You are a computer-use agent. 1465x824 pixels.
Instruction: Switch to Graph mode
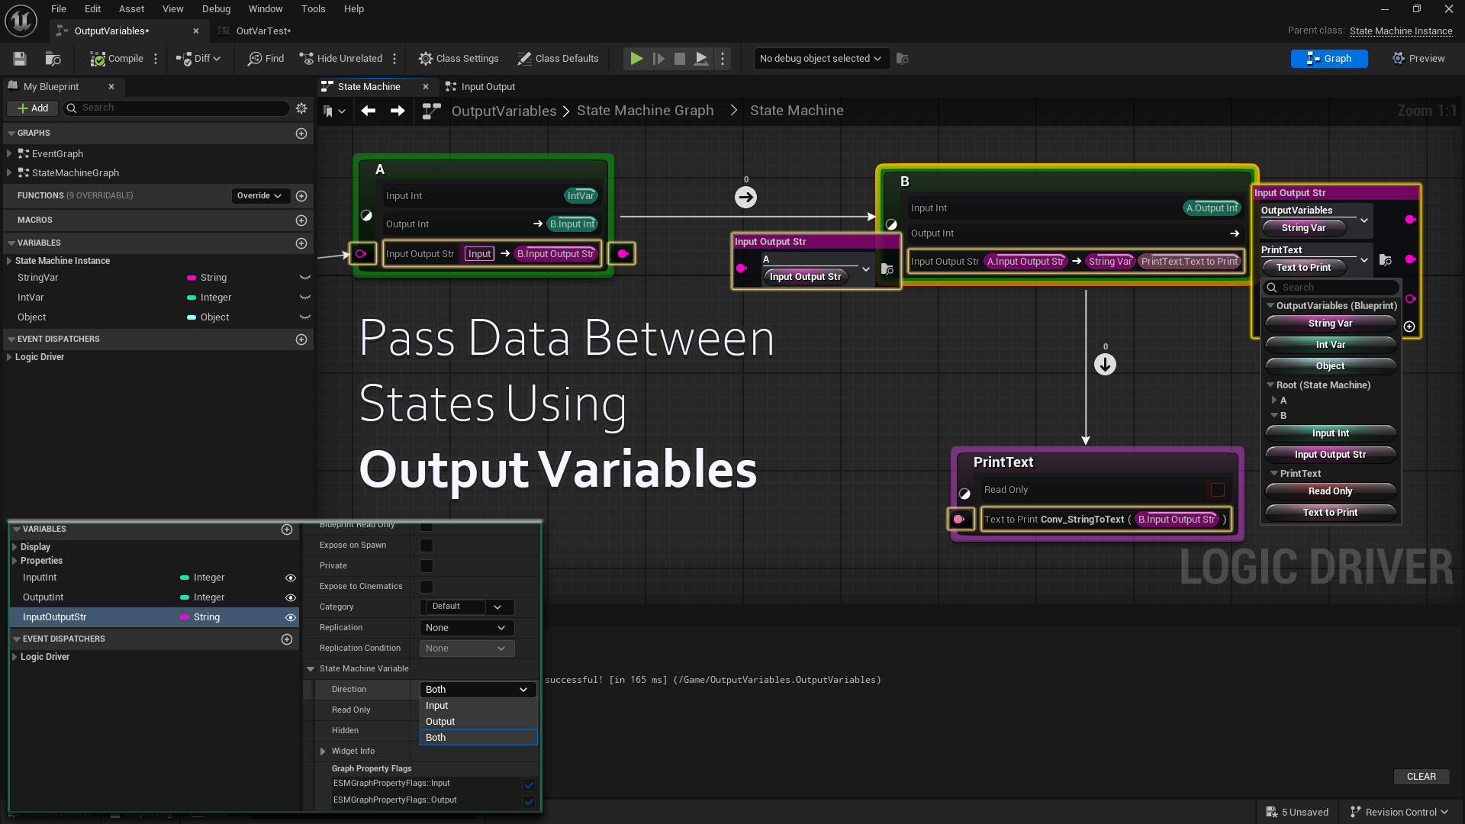point(1328,59)
